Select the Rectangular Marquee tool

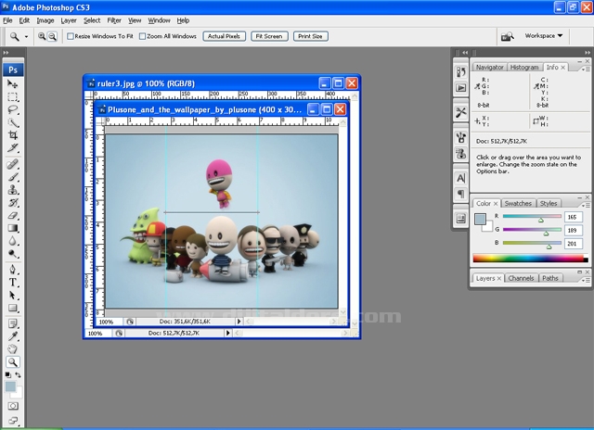tap(12, 96)
